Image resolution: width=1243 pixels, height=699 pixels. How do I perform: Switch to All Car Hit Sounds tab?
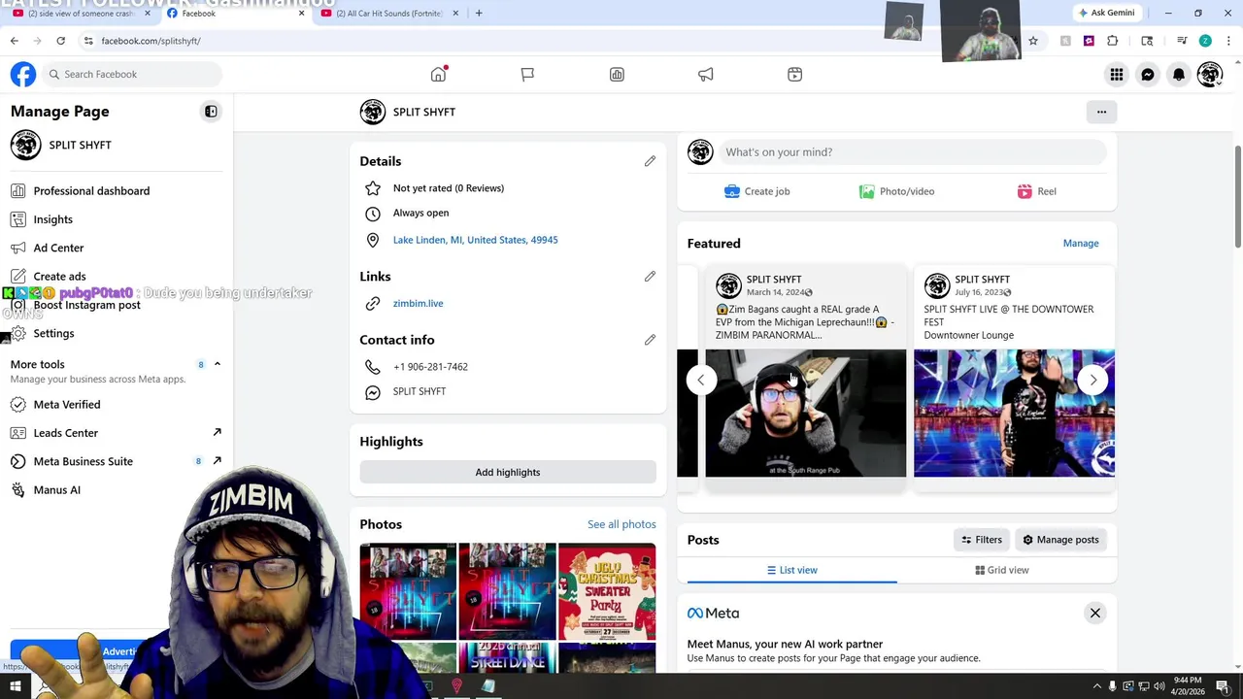point(389,14)
